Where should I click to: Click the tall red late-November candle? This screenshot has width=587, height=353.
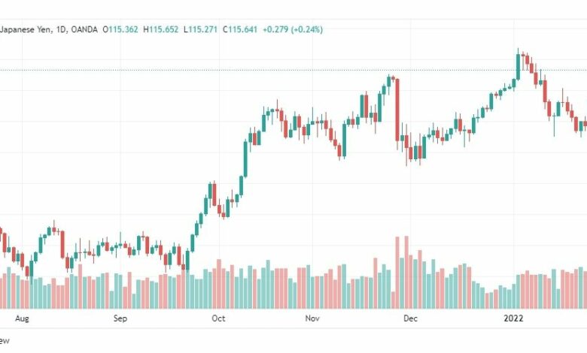397,110
